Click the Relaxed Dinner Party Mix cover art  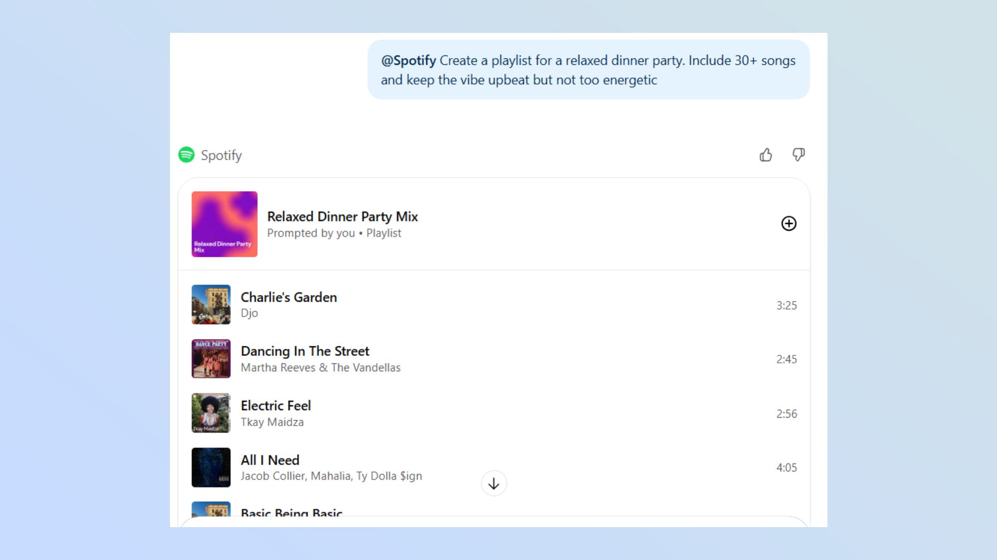point(224,224)
